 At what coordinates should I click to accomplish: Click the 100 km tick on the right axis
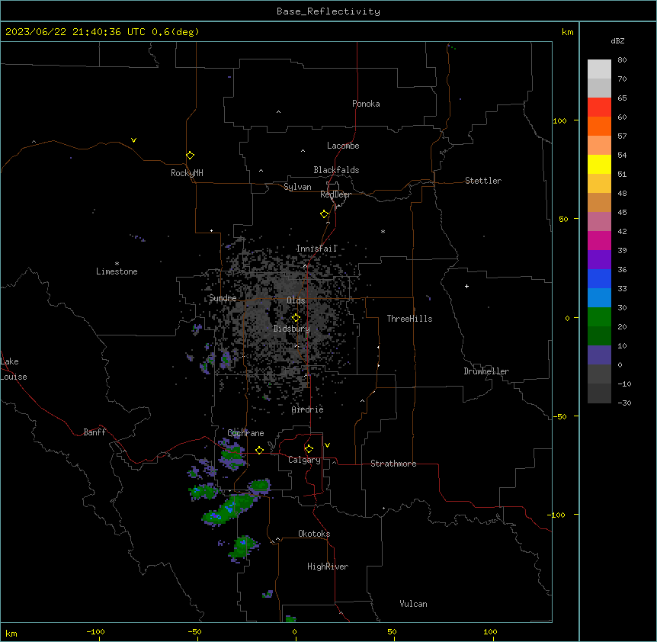coord(559,120)
